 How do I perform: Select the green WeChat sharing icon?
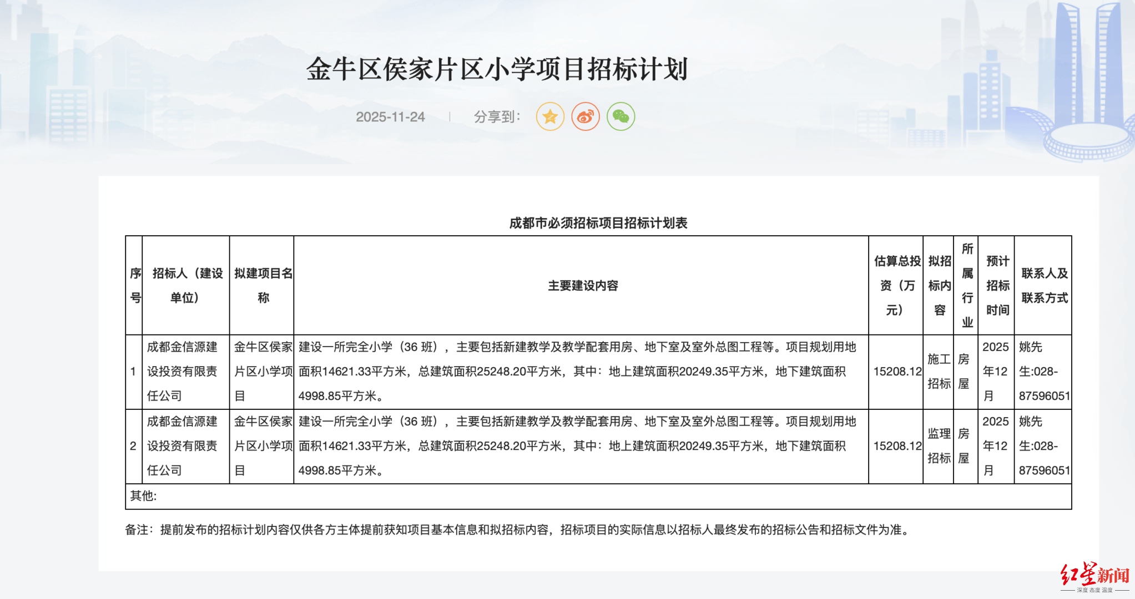pyautogui.click(x=621, y=116)
